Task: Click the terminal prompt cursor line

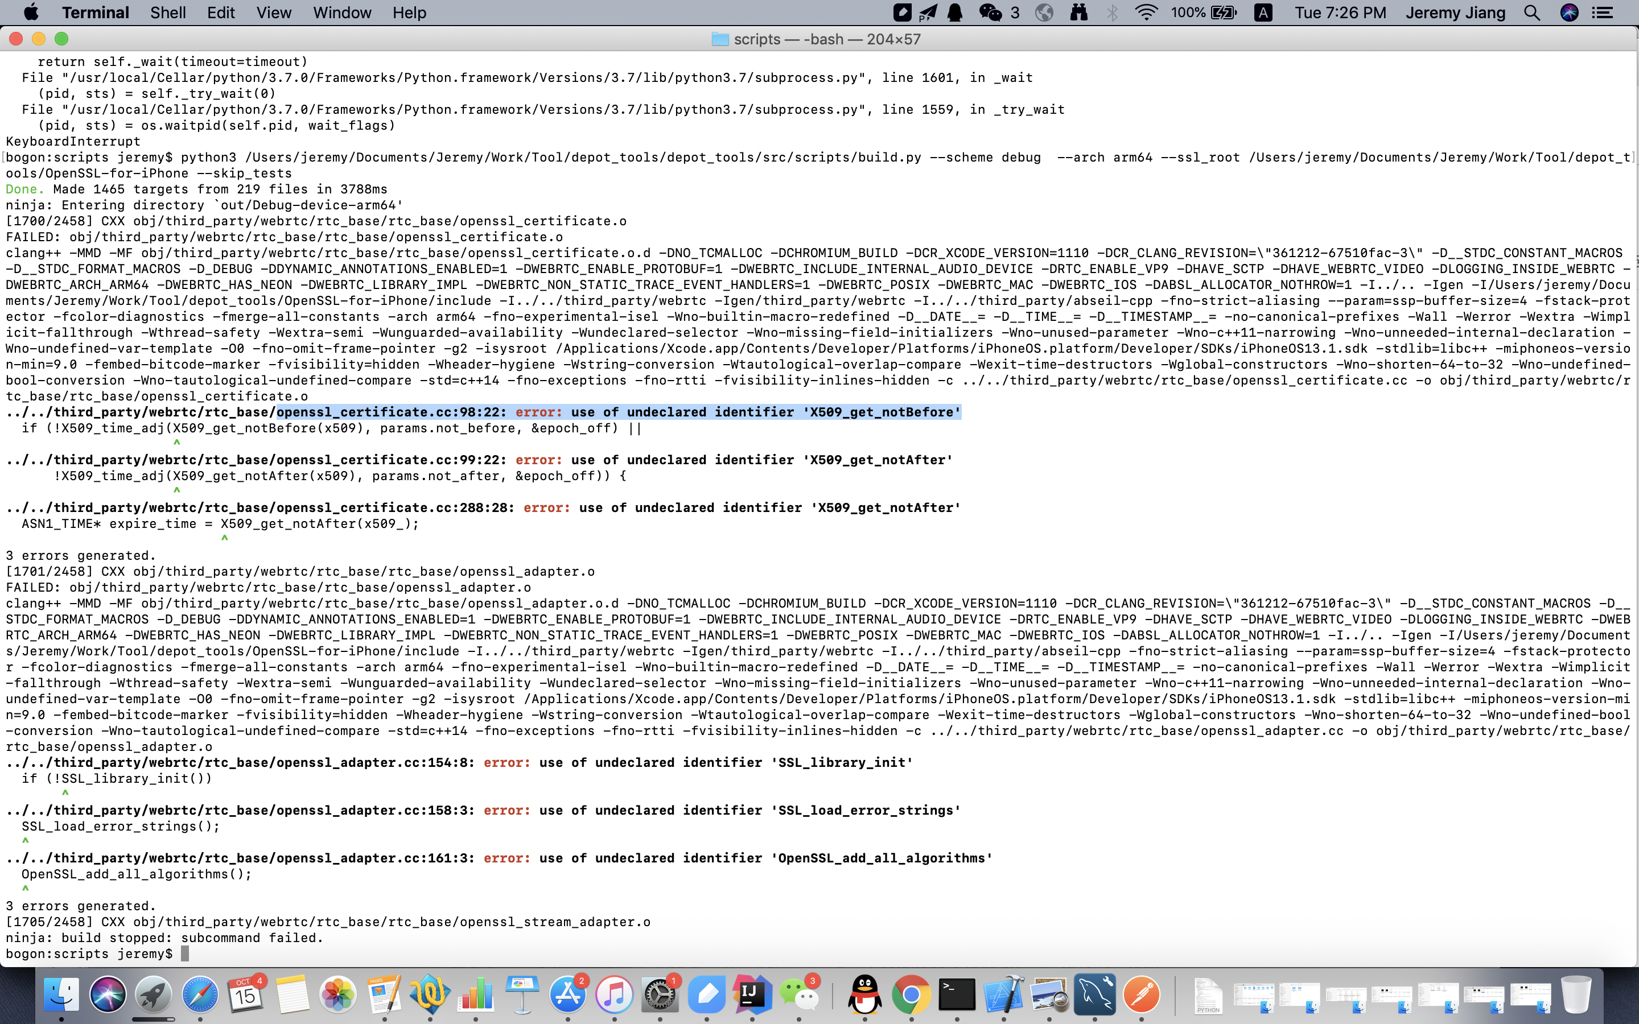Action: 185,953
